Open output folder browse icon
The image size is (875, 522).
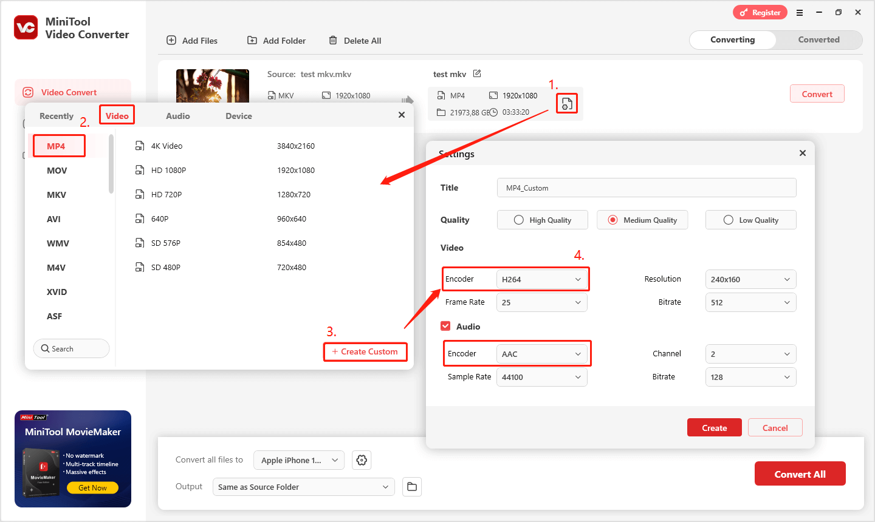tap(412, 487)
